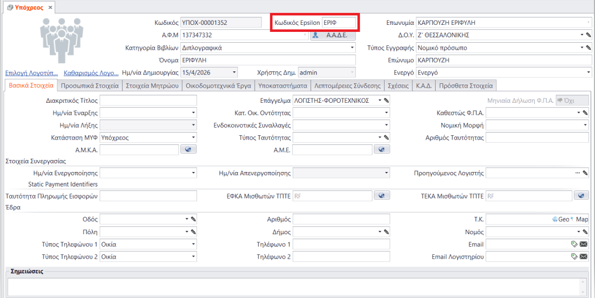Click the Επιλογή Λογοτύπου link

[31, 72]
